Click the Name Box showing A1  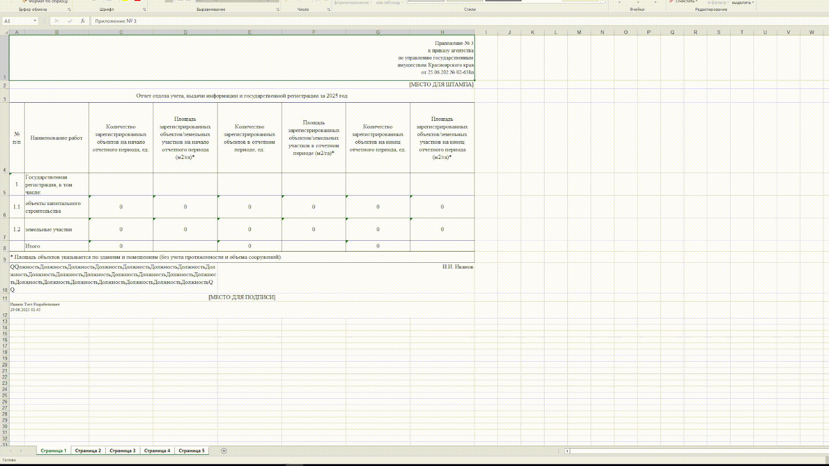tap(17, 21)
